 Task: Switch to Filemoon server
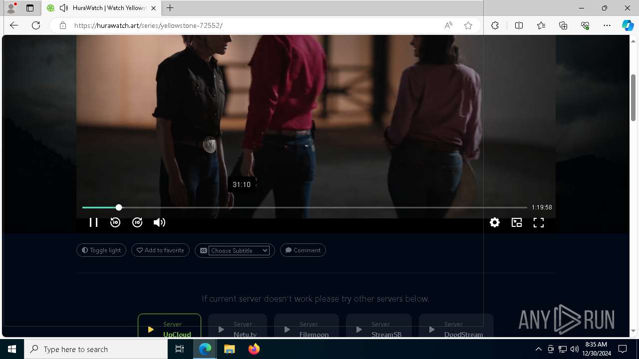pyautogui.click(x=307, y=326)
